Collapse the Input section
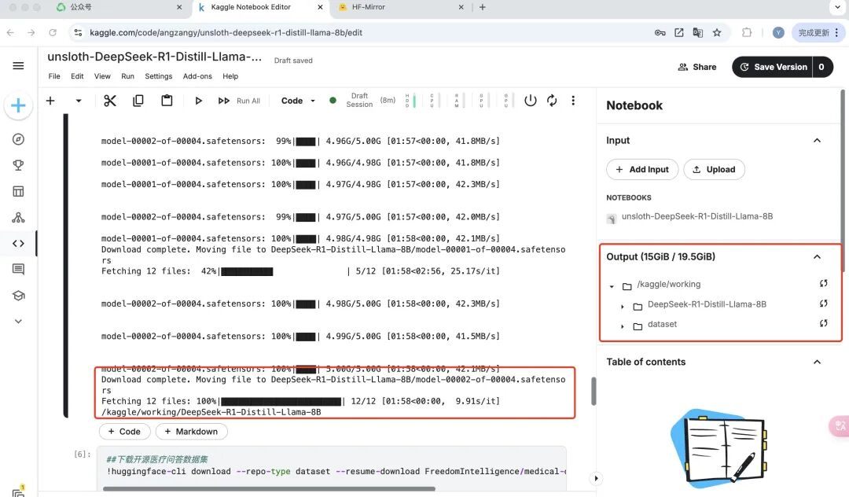 [817, 140]
